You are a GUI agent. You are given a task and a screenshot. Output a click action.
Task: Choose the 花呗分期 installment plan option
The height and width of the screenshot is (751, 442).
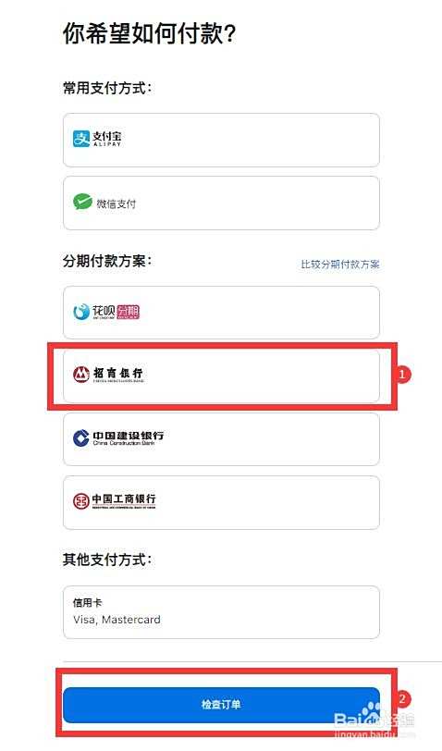click(221, 313)
